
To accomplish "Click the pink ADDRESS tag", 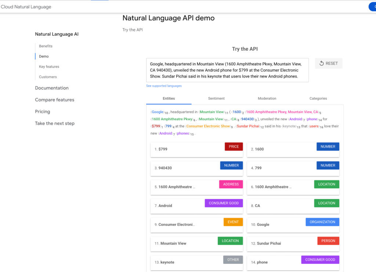I will (231, 184).
